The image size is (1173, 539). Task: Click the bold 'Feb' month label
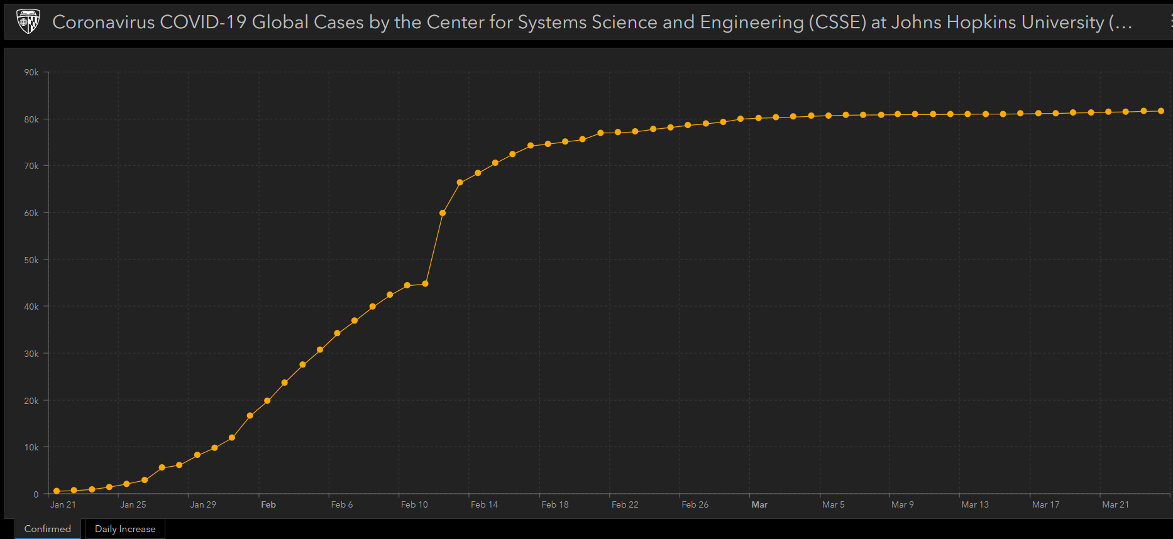click(268, 504)
